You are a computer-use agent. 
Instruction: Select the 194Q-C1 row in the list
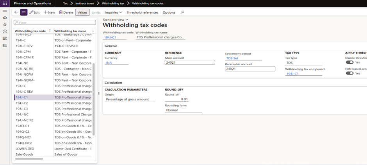(22, 126)
